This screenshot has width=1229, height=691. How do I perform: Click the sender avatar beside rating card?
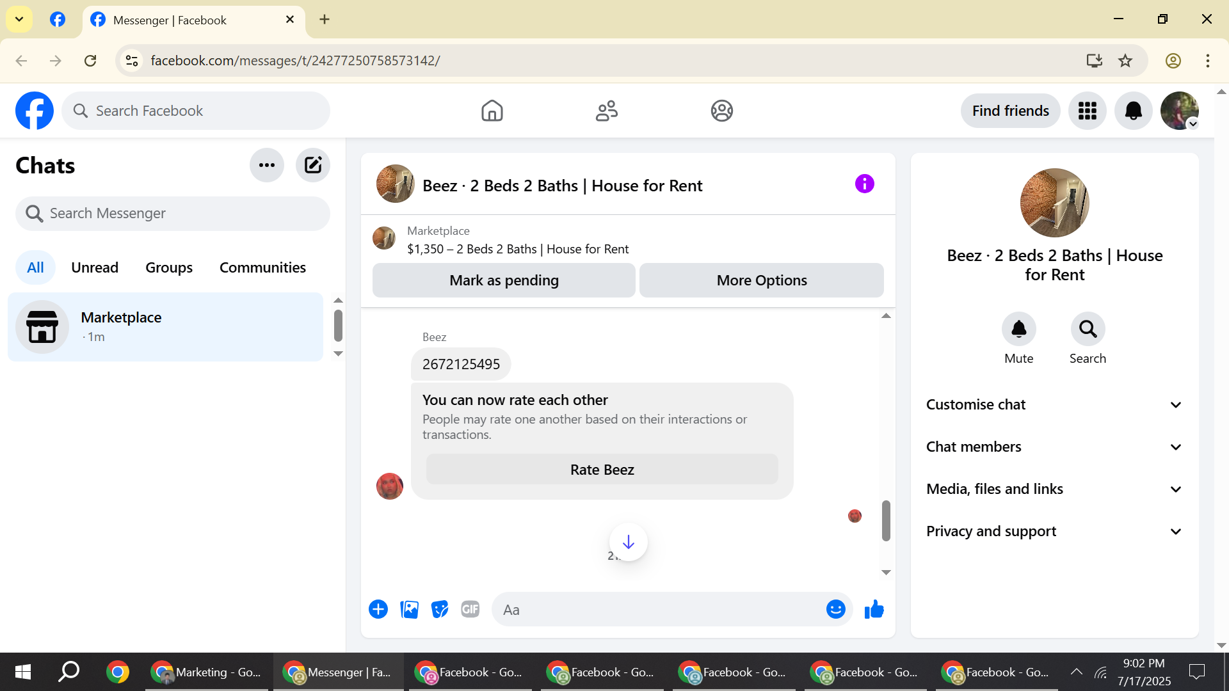pyautogui.click(x=389, y=486)
